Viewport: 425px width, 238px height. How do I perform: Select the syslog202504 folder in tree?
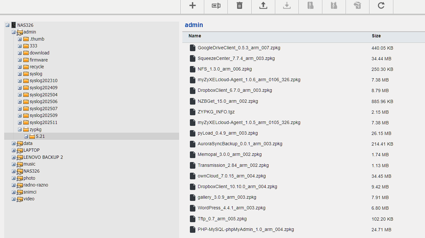pos(44,95)
